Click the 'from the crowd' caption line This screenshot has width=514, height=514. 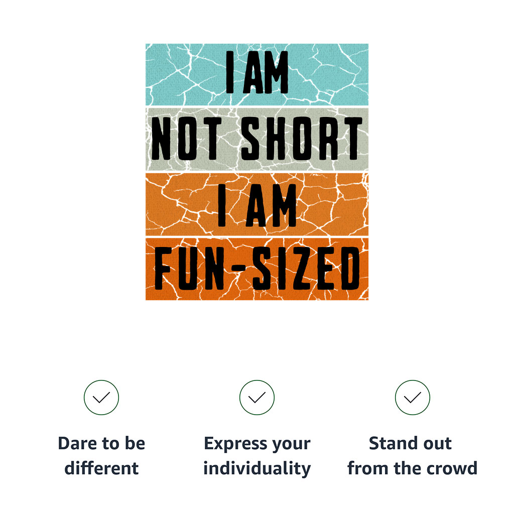[413, 468]
